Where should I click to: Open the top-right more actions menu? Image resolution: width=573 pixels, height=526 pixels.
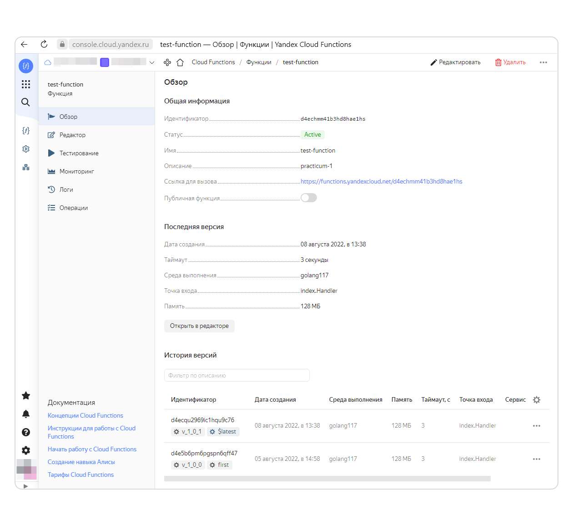[543, 62]
